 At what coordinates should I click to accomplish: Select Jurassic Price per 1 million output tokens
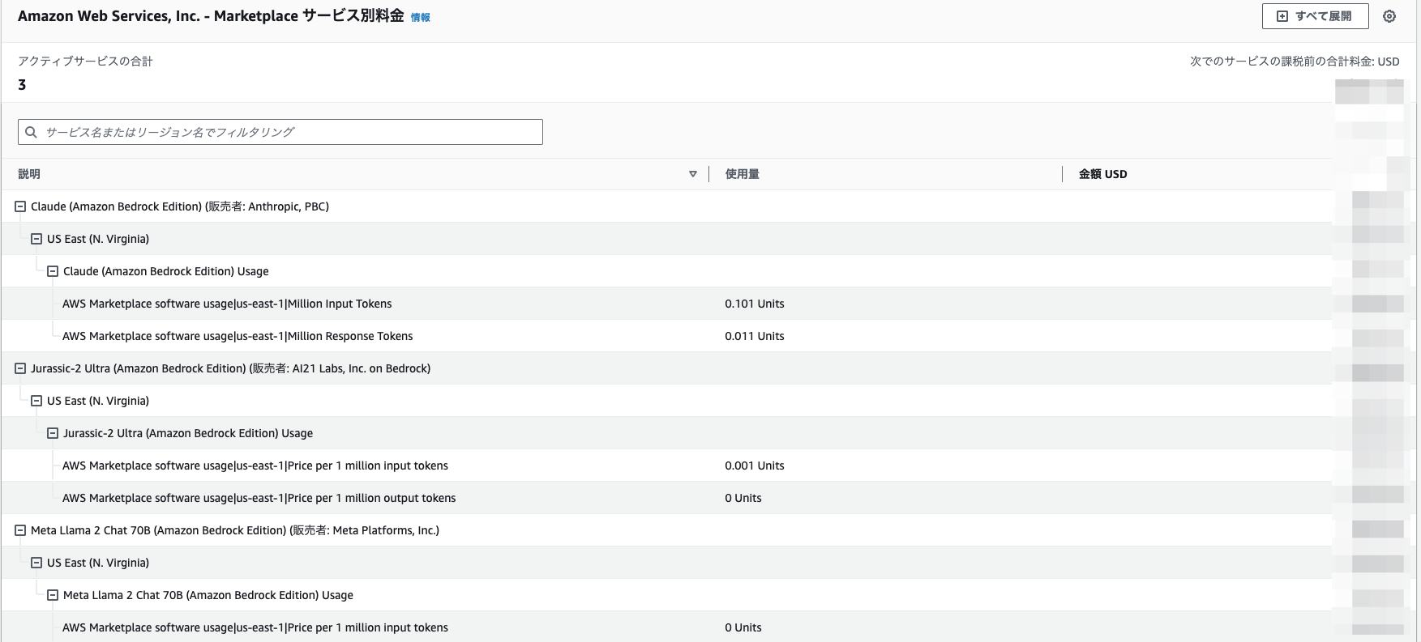[x=259, y=498]
